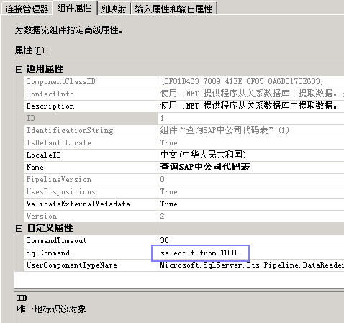Click the CommandTimeout value 30

click(x=164, y=240)
